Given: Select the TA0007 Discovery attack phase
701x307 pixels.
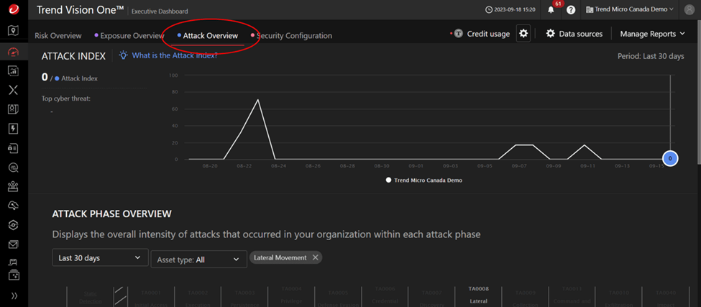Looking at the screenshot, I should click(432, 298).
